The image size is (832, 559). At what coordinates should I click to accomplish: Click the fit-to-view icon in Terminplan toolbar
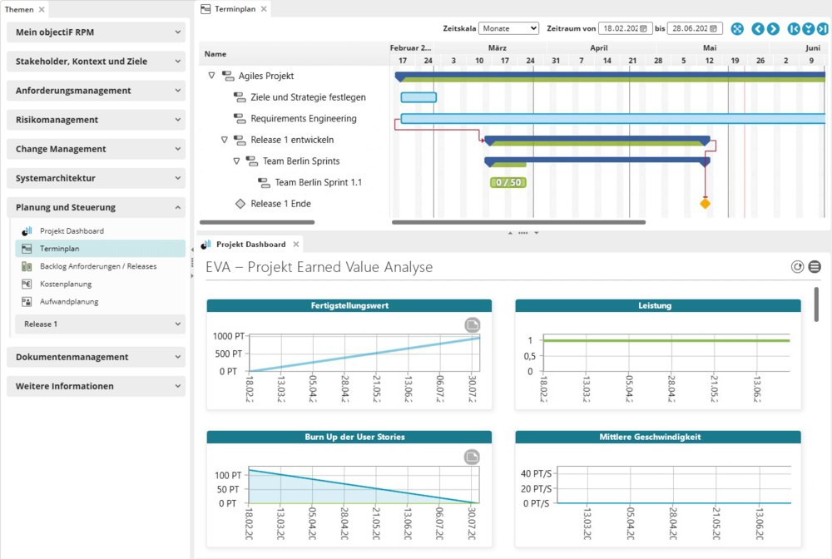click(x=737, y=29)
